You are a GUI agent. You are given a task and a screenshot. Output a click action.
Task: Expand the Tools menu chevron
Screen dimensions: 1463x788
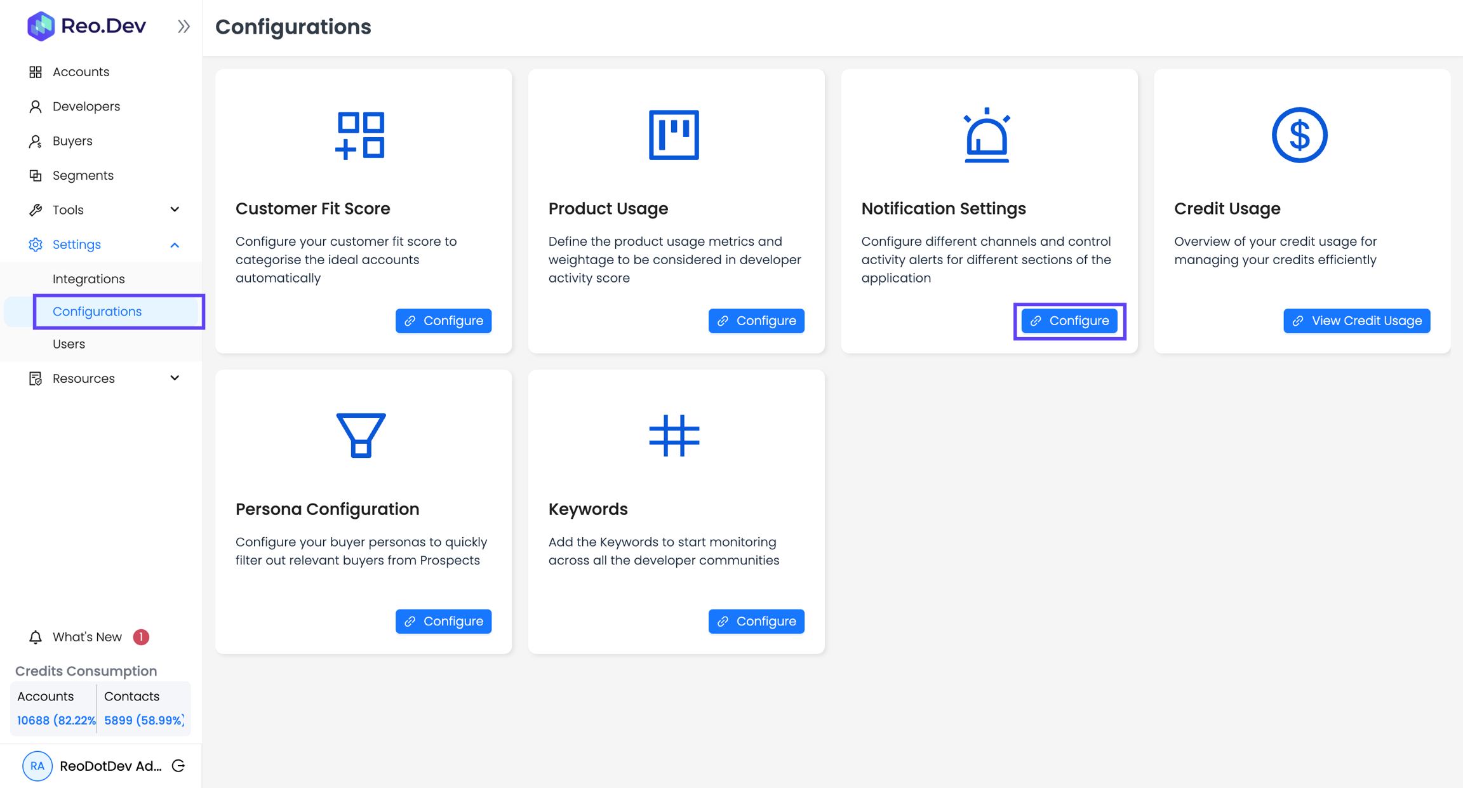pyautogui.click(x=175, y=210)
